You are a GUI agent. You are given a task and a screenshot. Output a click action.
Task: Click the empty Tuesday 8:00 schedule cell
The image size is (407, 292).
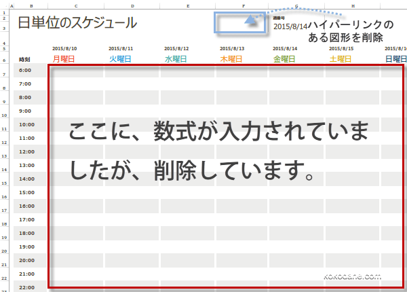[x=132, y=97]
